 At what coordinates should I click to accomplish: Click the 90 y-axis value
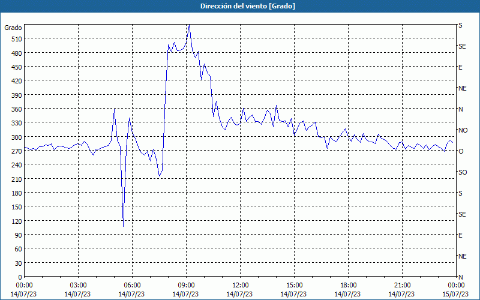[18, 235]
